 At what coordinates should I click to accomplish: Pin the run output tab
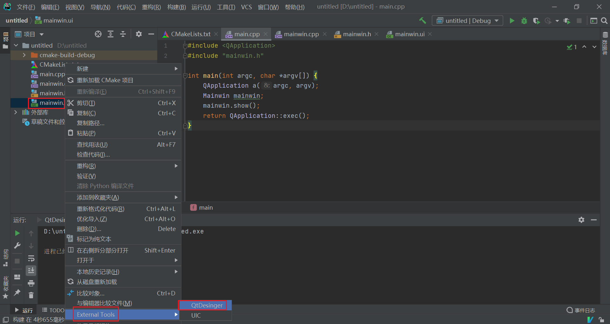pyautogui.click(x=17, y=293)
